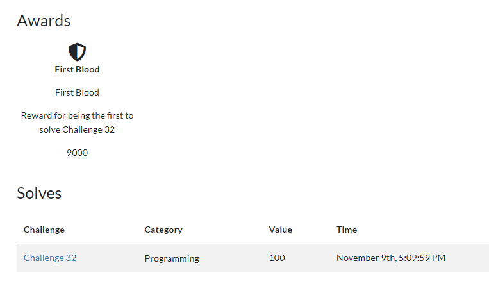
Task: Select the Programming category cell
Action: point(172,258)
